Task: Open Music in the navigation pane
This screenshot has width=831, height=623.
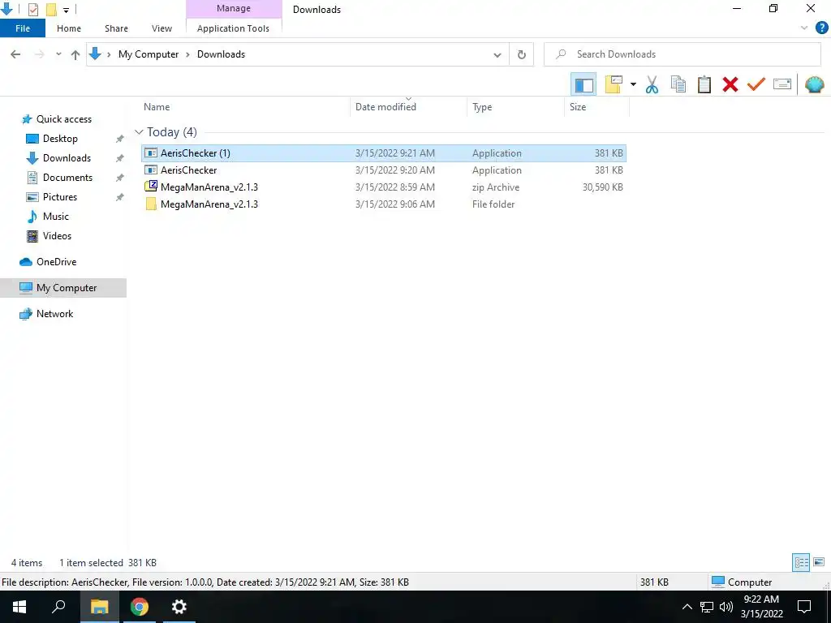Action: click(x=56, y=216)
